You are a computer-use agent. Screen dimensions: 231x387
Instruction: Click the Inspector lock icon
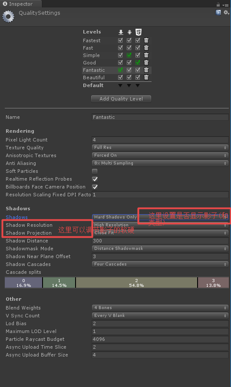(218, 4)
